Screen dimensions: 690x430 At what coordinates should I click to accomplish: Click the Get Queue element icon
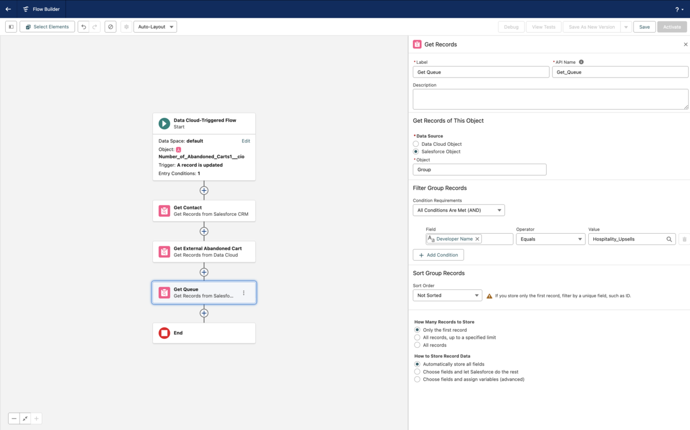tap(164, 293)
